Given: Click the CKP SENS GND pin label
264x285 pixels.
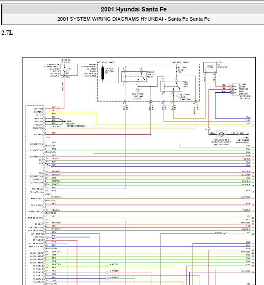Looking at the screenshot, I should [x=36, y=230].
